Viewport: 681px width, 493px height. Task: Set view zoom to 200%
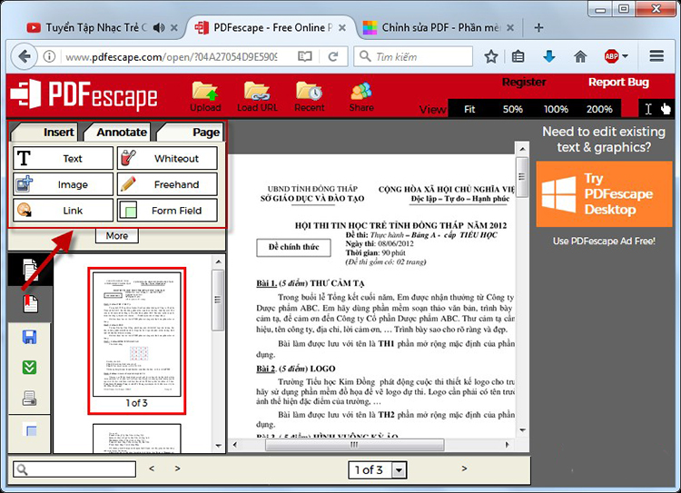[599, 109]
